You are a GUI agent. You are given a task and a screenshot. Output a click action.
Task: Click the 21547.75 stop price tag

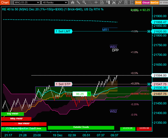pyautogui.click(x=160, y=84)
